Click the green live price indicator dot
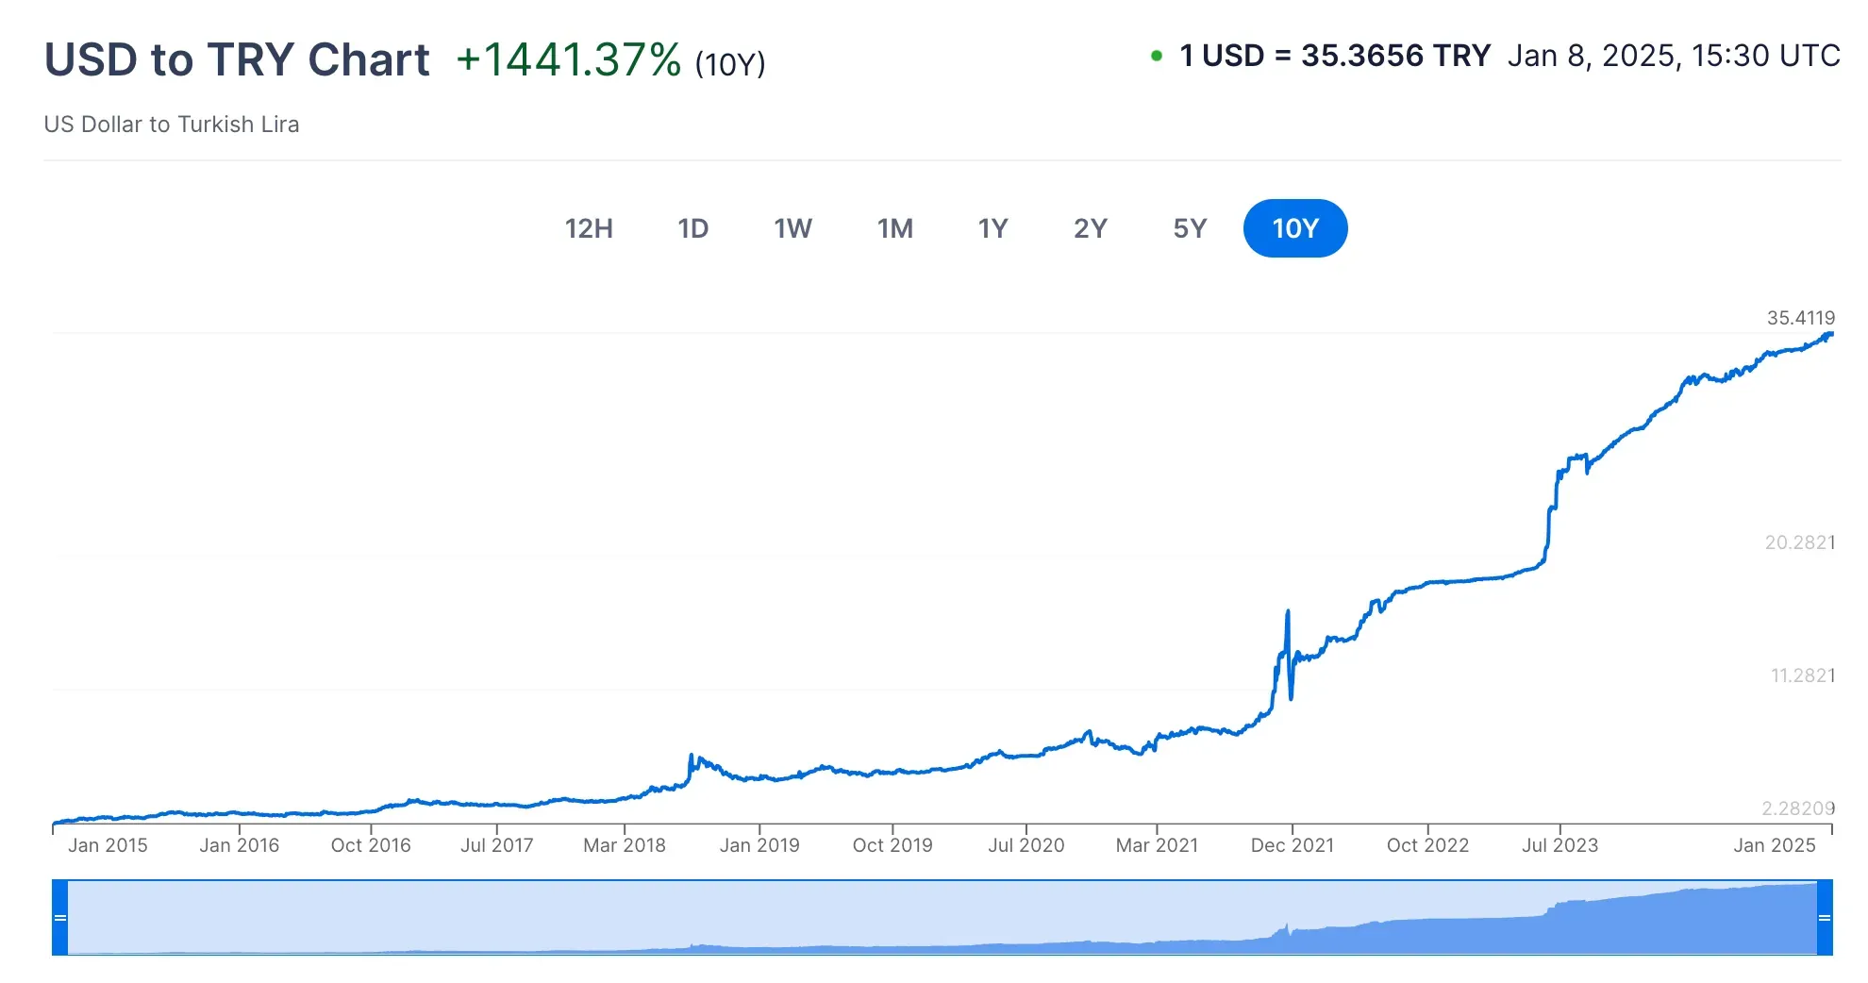This screenshot has height=983, width=1868. pyautogui.click(x=1156, y=57)
